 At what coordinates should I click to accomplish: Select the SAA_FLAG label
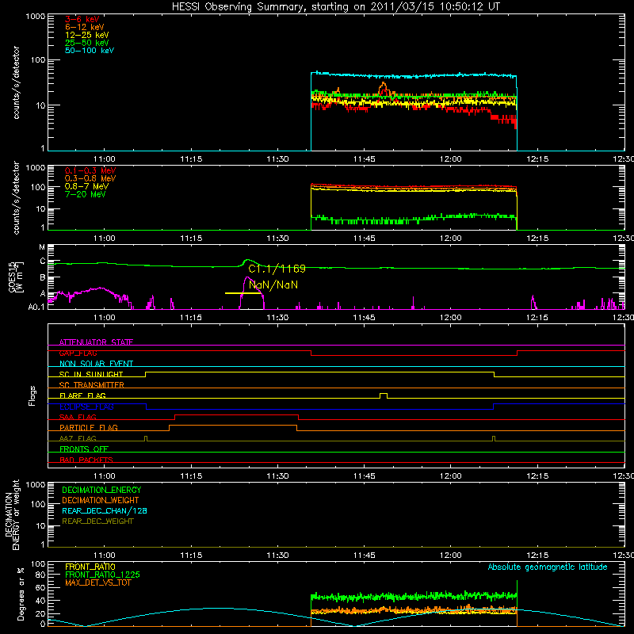[x=78, y=417]
